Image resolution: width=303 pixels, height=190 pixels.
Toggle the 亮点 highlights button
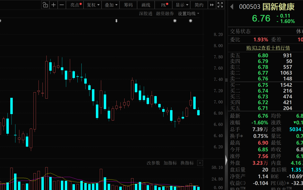click(x=75, y=5)
